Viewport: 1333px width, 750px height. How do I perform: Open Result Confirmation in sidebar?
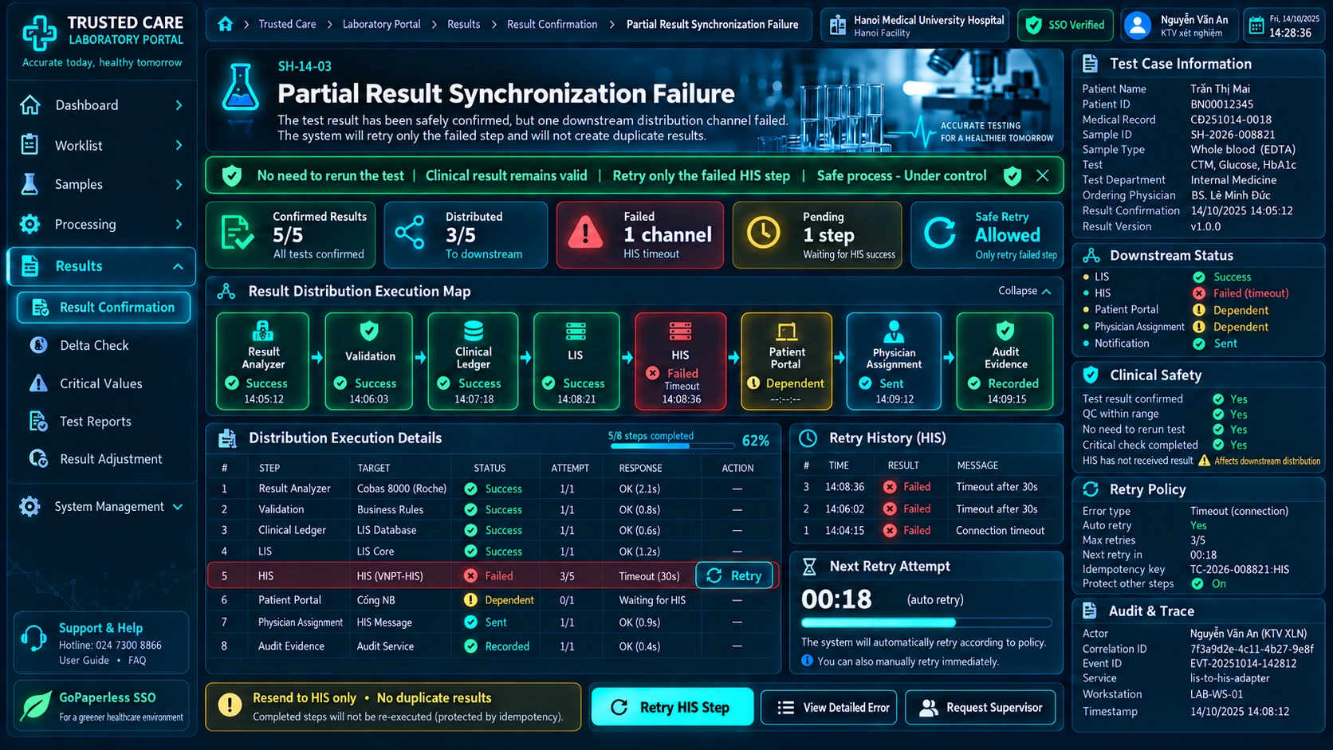pos(104,308)
